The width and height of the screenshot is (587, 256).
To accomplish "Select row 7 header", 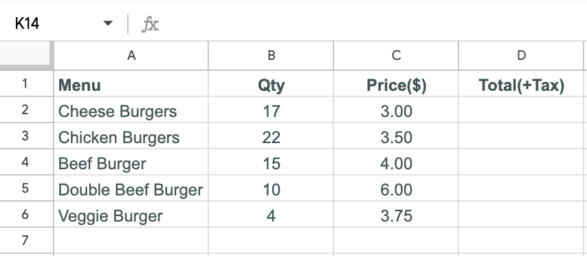I will click(x=25, y=240).
